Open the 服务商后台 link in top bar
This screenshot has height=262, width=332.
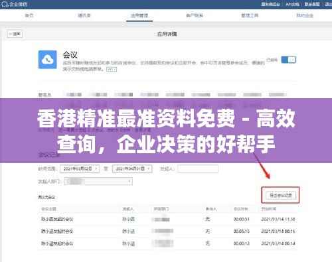coord(270,4)
